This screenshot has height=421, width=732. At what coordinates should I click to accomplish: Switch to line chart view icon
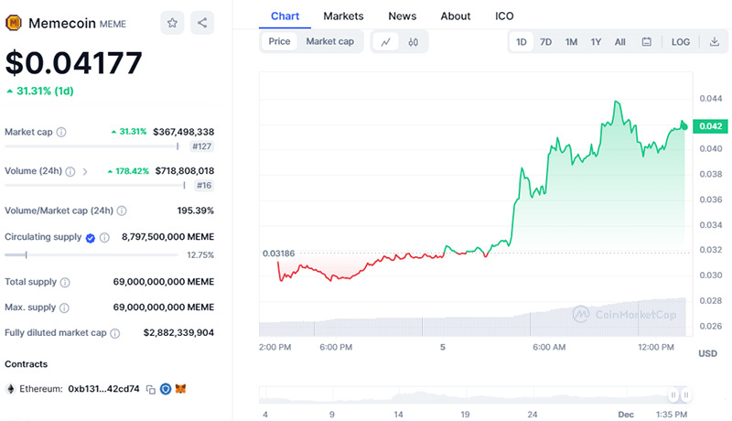coord(386,41)
